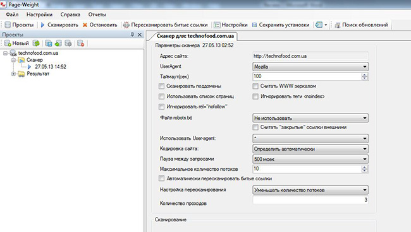Screen dimensions: 411x232
Task: Open the window layout icon's dropdown arrow
Action: [326, 25]
